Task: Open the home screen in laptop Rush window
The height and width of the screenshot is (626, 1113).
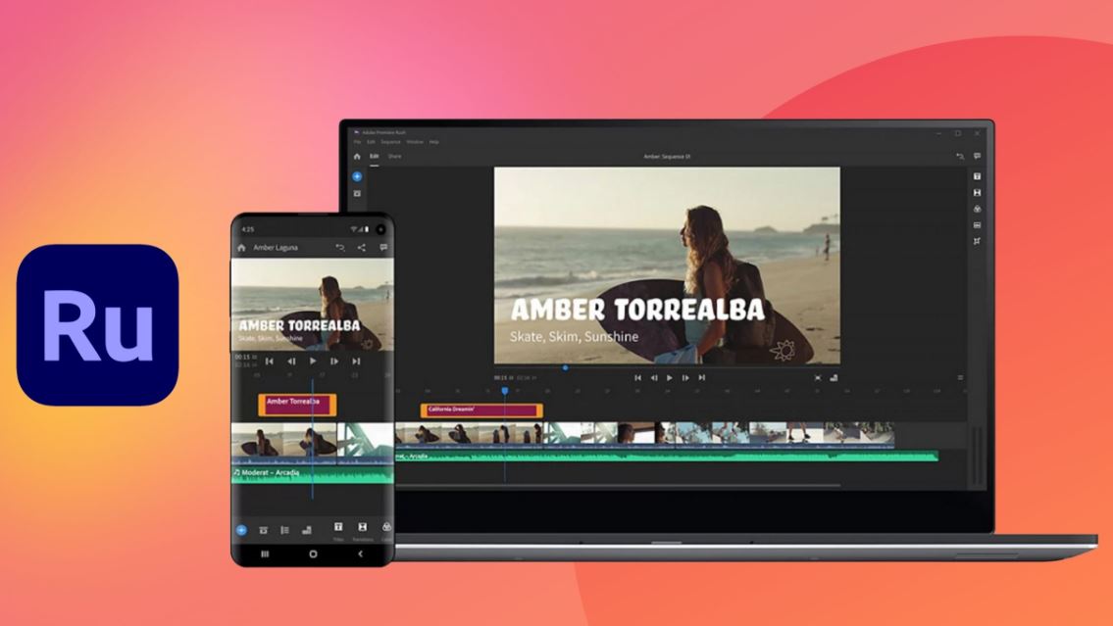Action: tap(357, 157)
